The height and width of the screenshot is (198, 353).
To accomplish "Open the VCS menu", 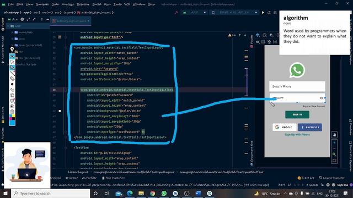I will pos(127,4).
